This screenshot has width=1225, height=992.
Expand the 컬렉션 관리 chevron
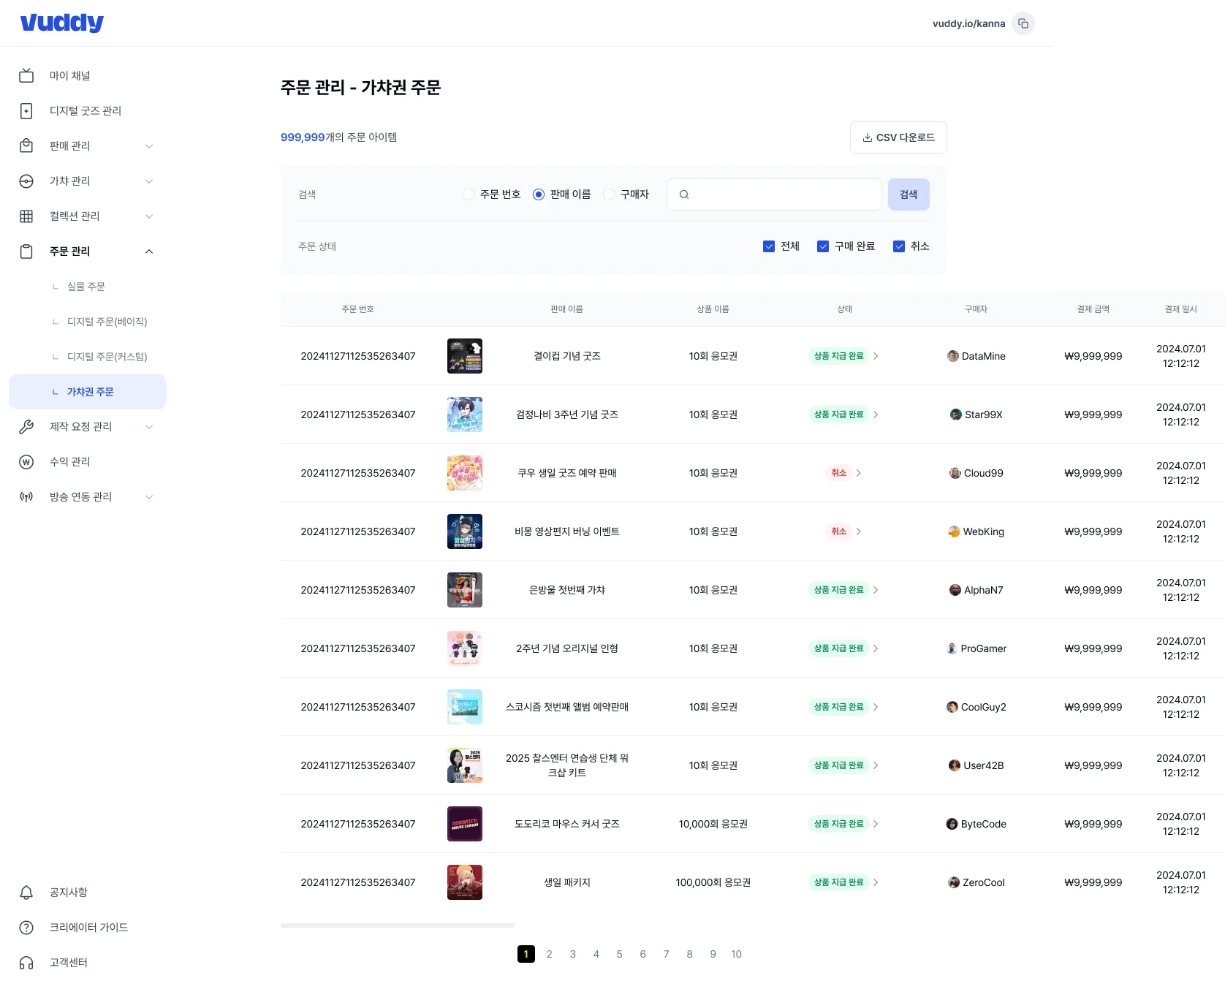point(149,216)
